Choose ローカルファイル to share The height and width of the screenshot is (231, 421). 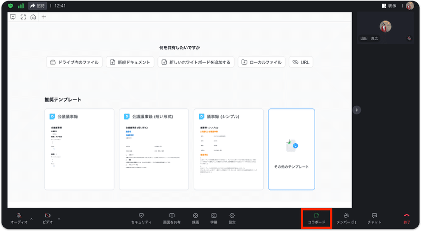click(262, 62)
